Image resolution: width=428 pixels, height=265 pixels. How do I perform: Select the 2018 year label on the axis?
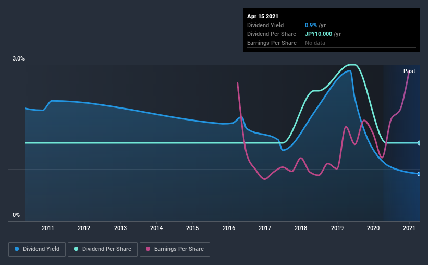pyautogui.click(x=301, y=228)
